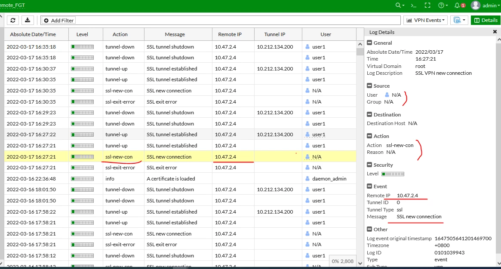
Task: Click the log list scrollbar down arrow
Action: 360,263
